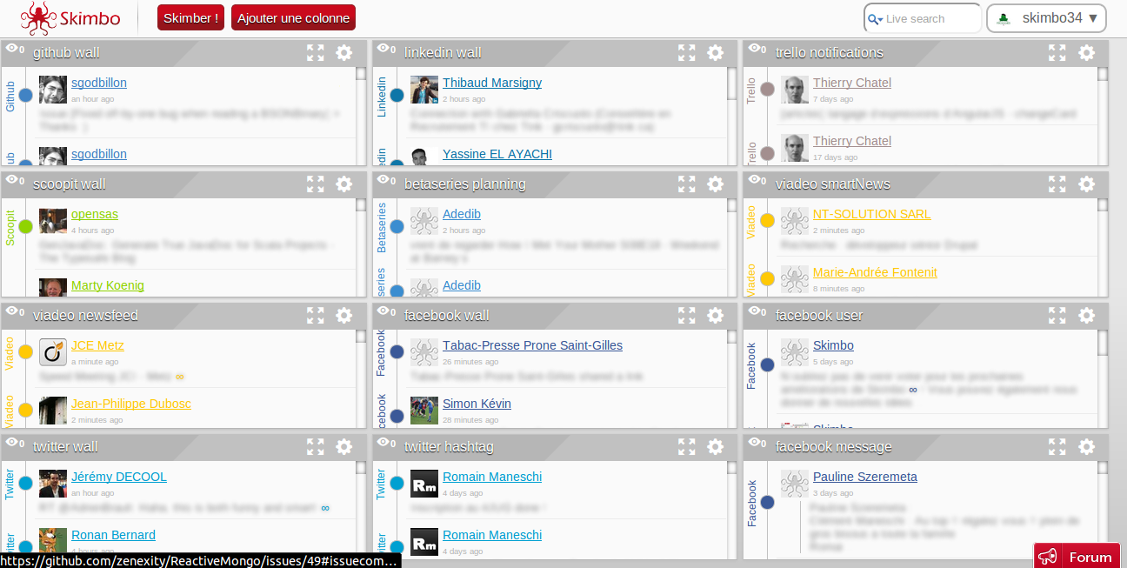Toggle the eye counter on trello notifications
This screenshot has width=1127, height=568.
pos(757,50)
